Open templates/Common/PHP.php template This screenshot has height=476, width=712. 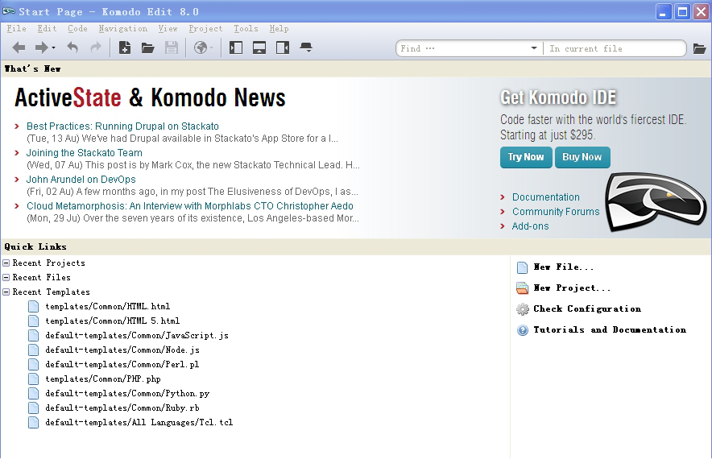coord(103,379)
